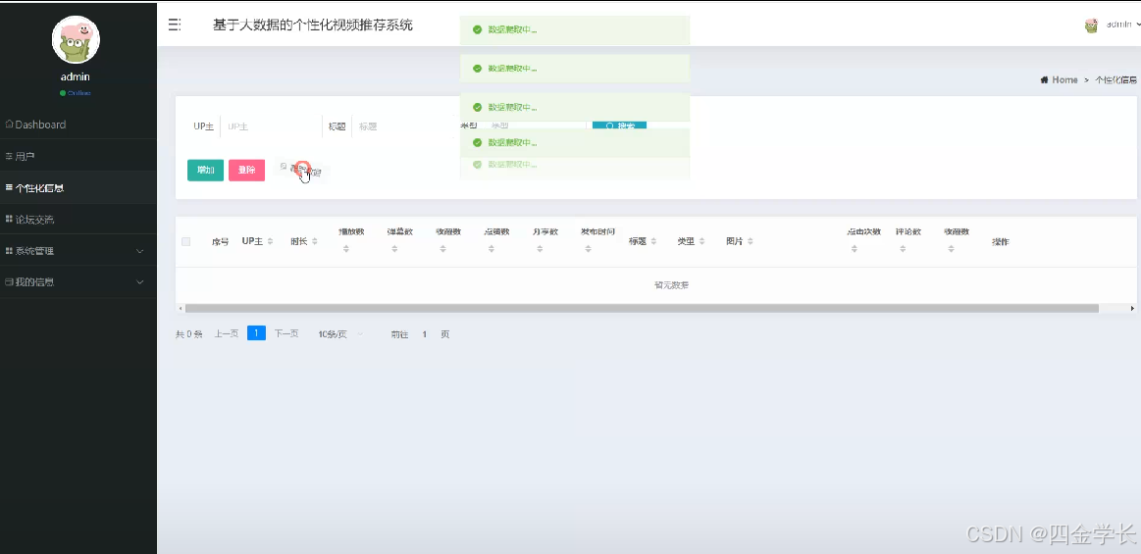This screenshot has width=1141, height=554.
Task: Click the pink 删除 button
Action: (x=246, y=171)
